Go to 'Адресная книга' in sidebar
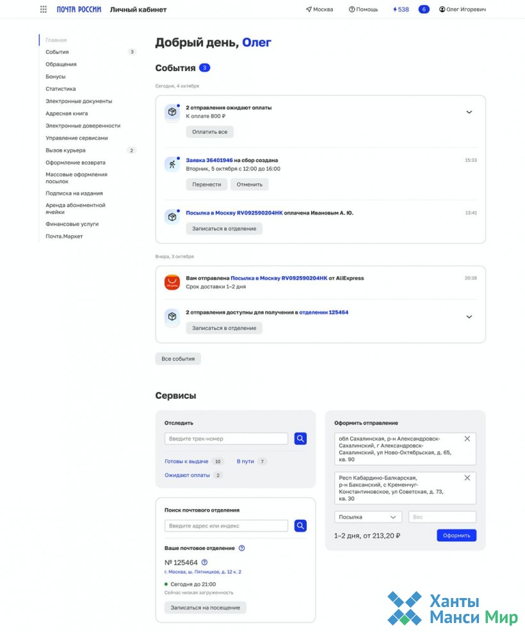Image resolution: width=525 pixels, height=632 pixels. tap(66, 113)
